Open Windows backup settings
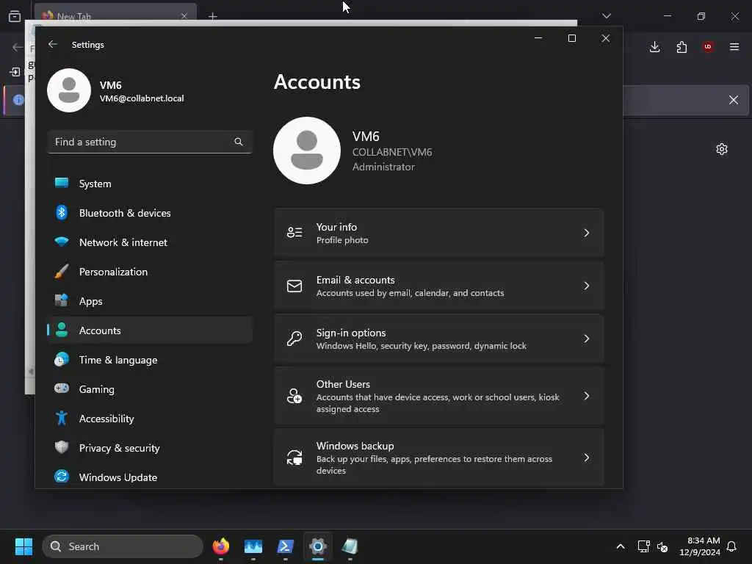 click(439, 458)
